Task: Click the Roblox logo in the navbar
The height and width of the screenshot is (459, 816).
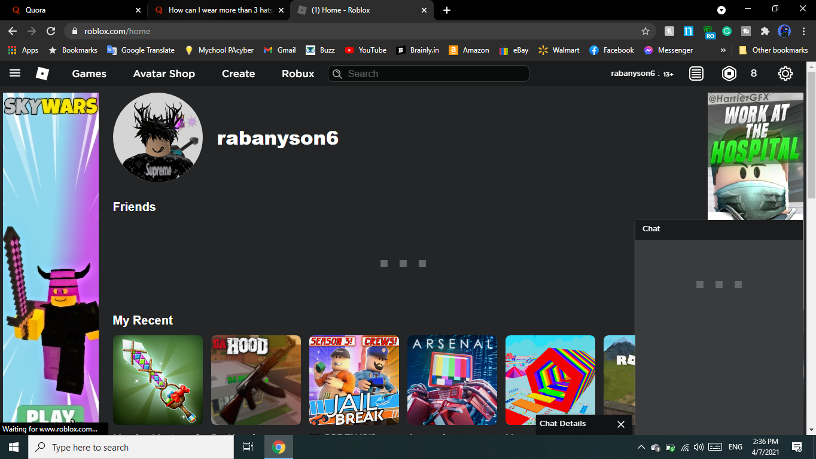Action: pyautogui.click(x=41, y=73)
